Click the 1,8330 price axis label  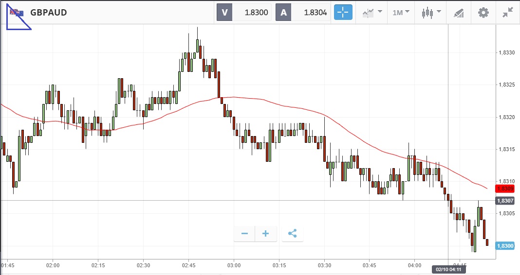[x=506, y=52]
